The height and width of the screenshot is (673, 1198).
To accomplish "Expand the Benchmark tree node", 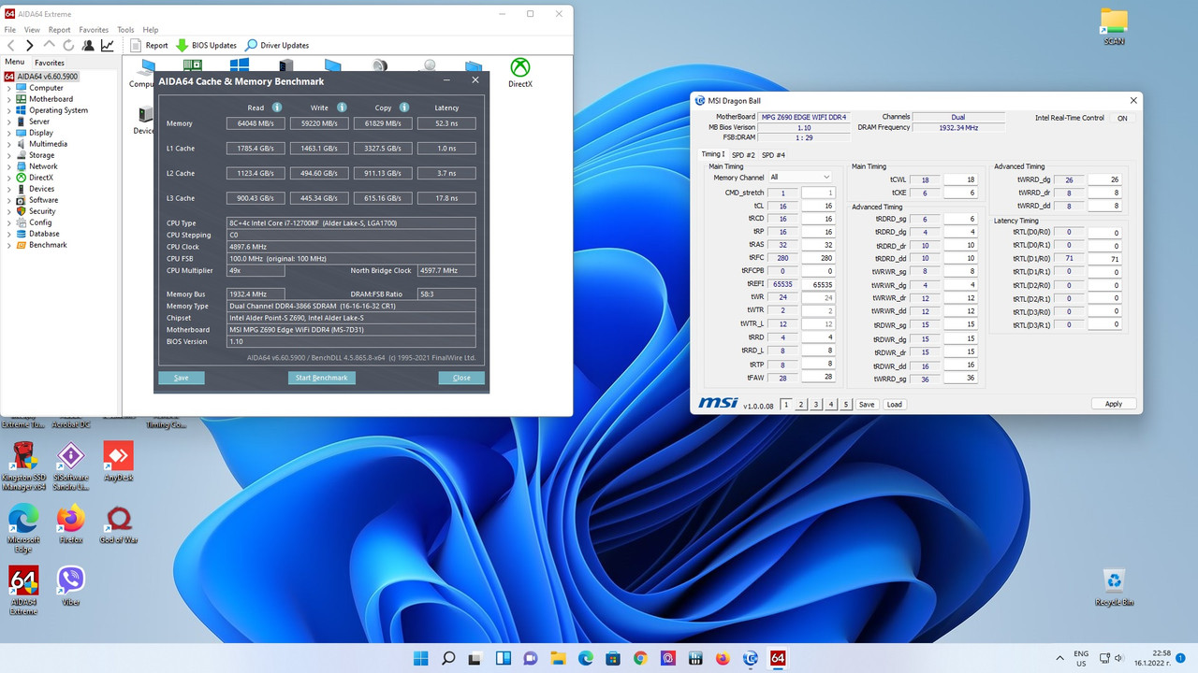I will pyautogui.click(x=9, y=245).
